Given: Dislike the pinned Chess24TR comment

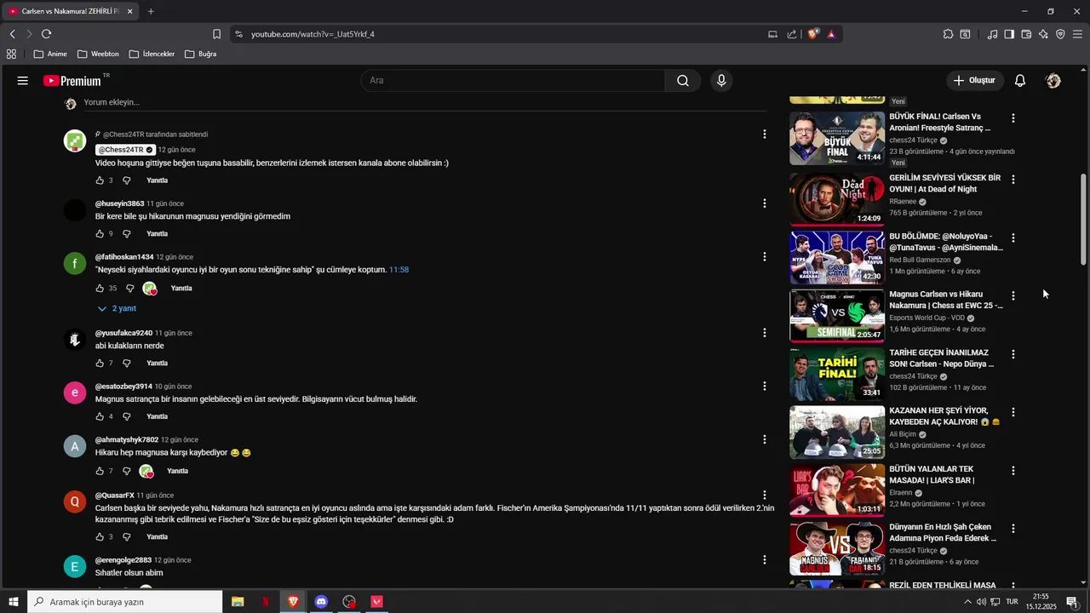Looking at the screenshot, I should pyautogui.click(x=127, y=180).
